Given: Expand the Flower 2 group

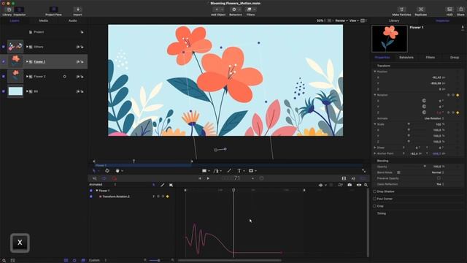Looking at the screenshot, I should [27, 77].
